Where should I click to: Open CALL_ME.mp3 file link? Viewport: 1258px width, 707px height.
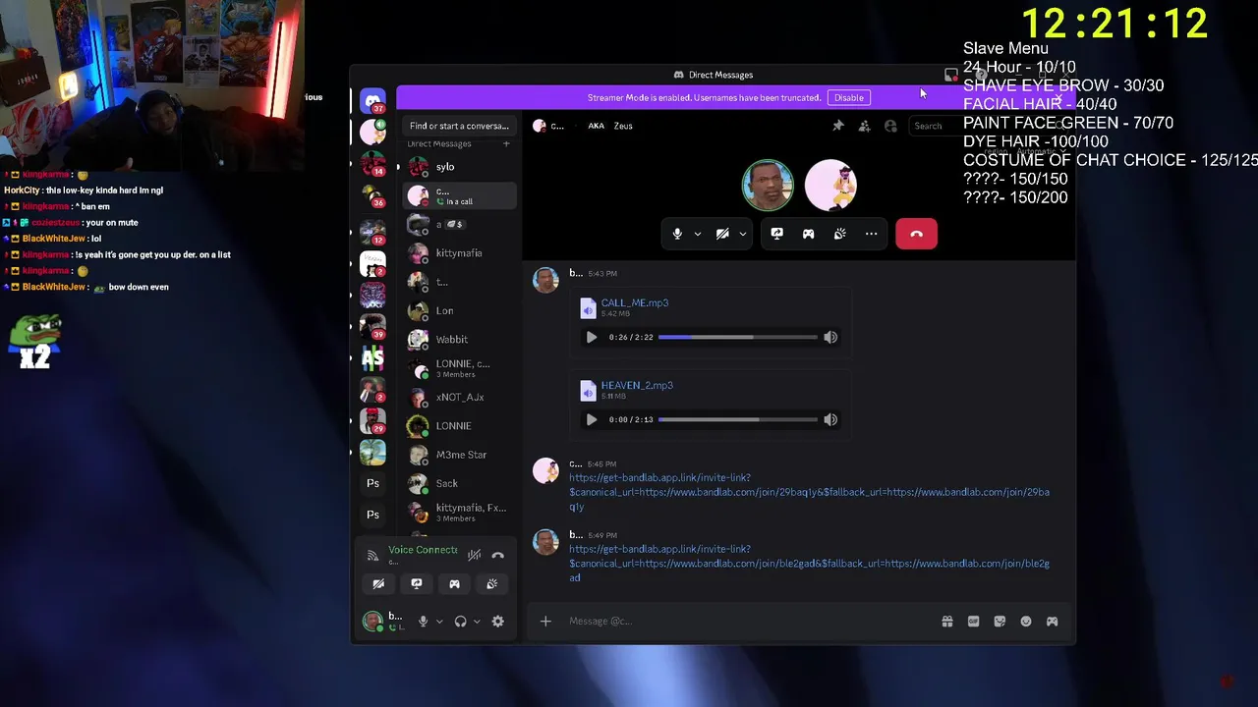click(635, 302)
